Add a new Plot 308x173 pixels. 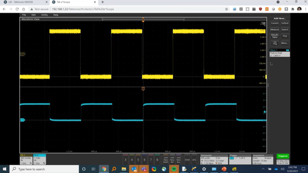[284, 36]
